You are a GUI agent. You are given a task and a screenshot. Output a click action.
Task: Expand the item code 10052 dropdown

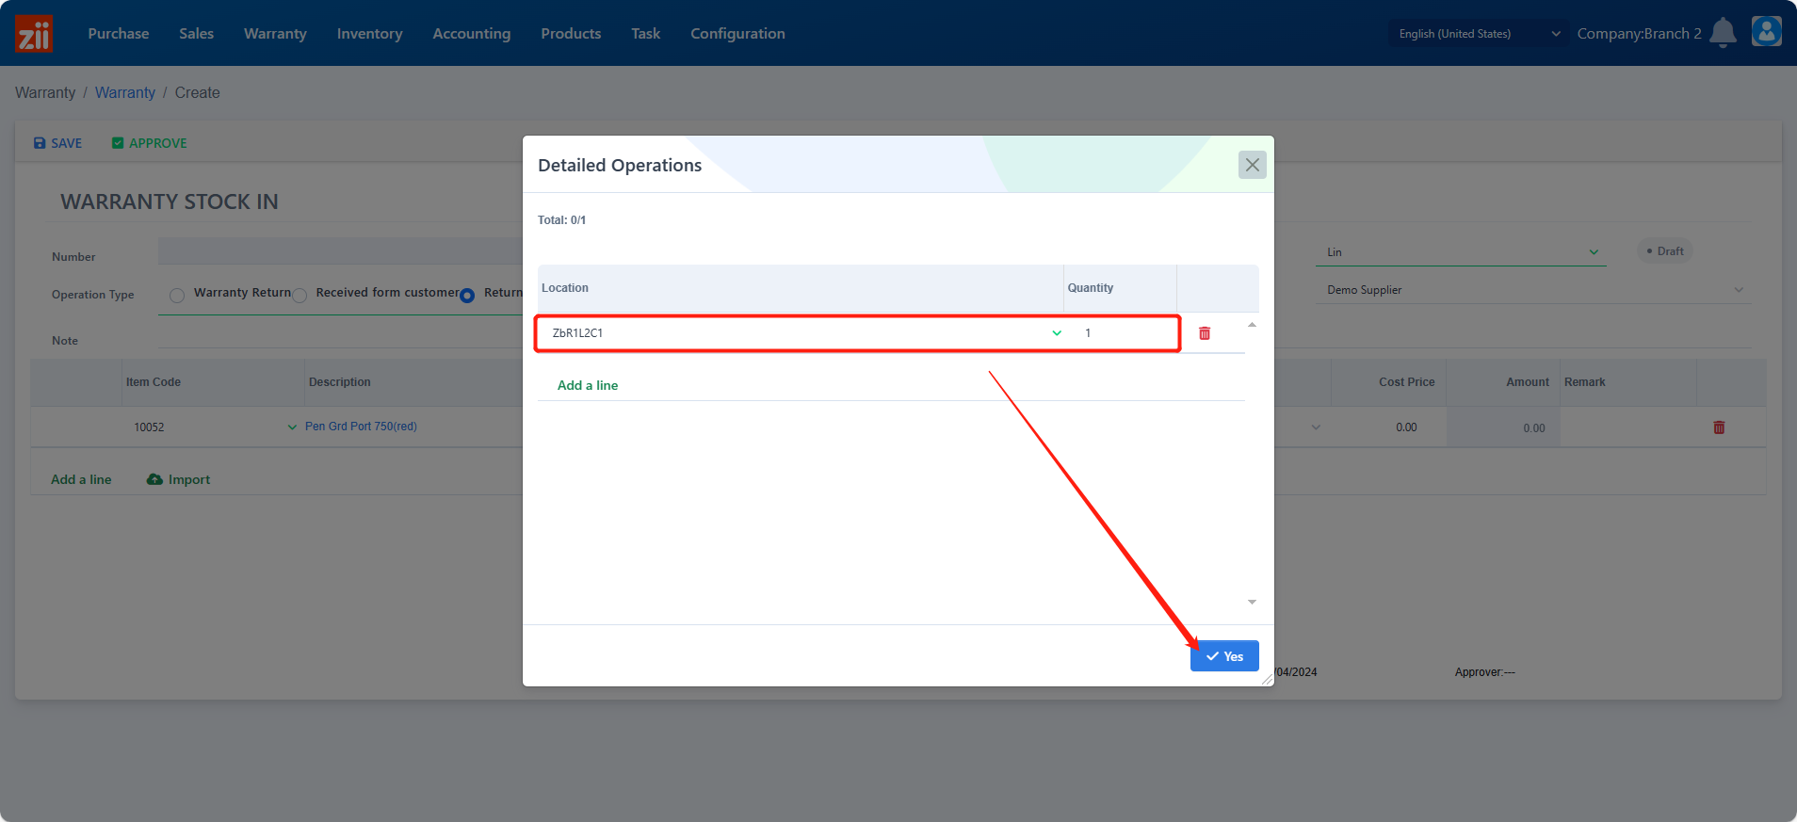[292, 427]
